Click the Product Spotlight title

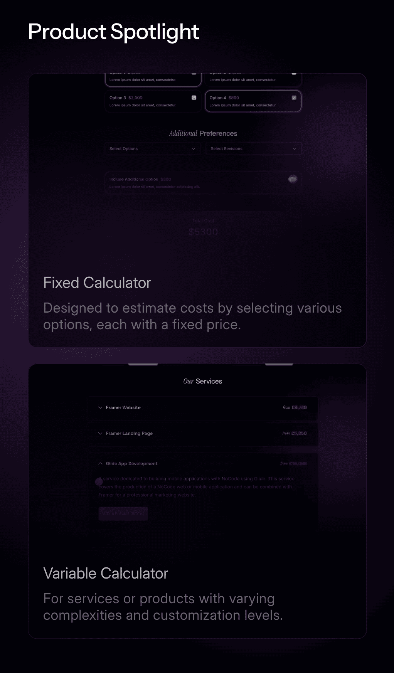click(113, 32)
